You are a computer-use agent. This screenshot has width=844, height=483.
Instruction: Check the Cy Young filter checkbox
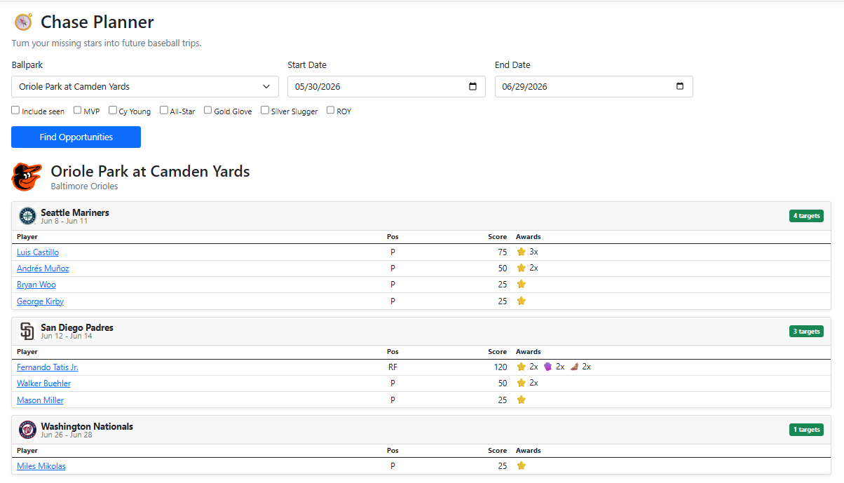[x=113, y=110]
